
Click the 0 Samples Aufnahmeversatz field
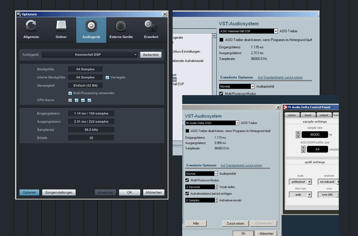point(200,200)
